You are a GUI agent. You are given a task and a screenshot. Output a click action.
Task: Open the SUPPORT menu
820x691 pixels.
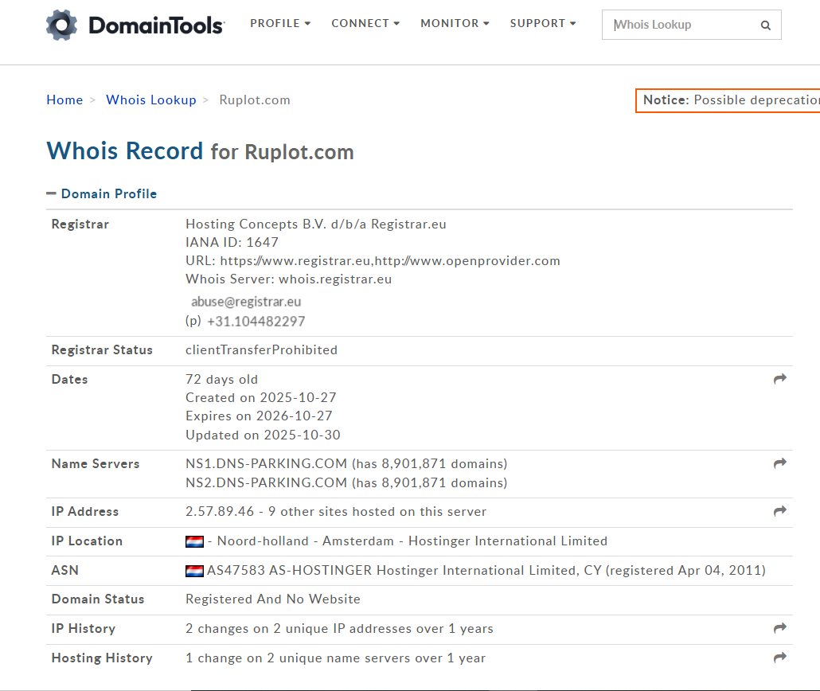pos(543,23)
